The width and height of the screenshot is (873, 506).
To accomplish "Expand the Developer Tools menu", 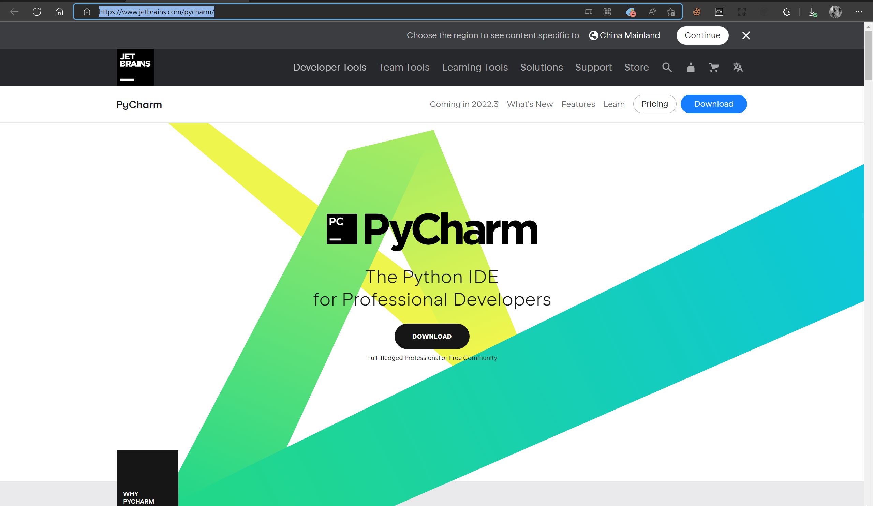I will click(329, 67).
